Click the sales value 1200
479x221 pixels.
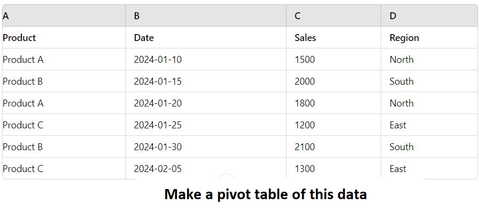pyautogui.click(x=305, y=125)
